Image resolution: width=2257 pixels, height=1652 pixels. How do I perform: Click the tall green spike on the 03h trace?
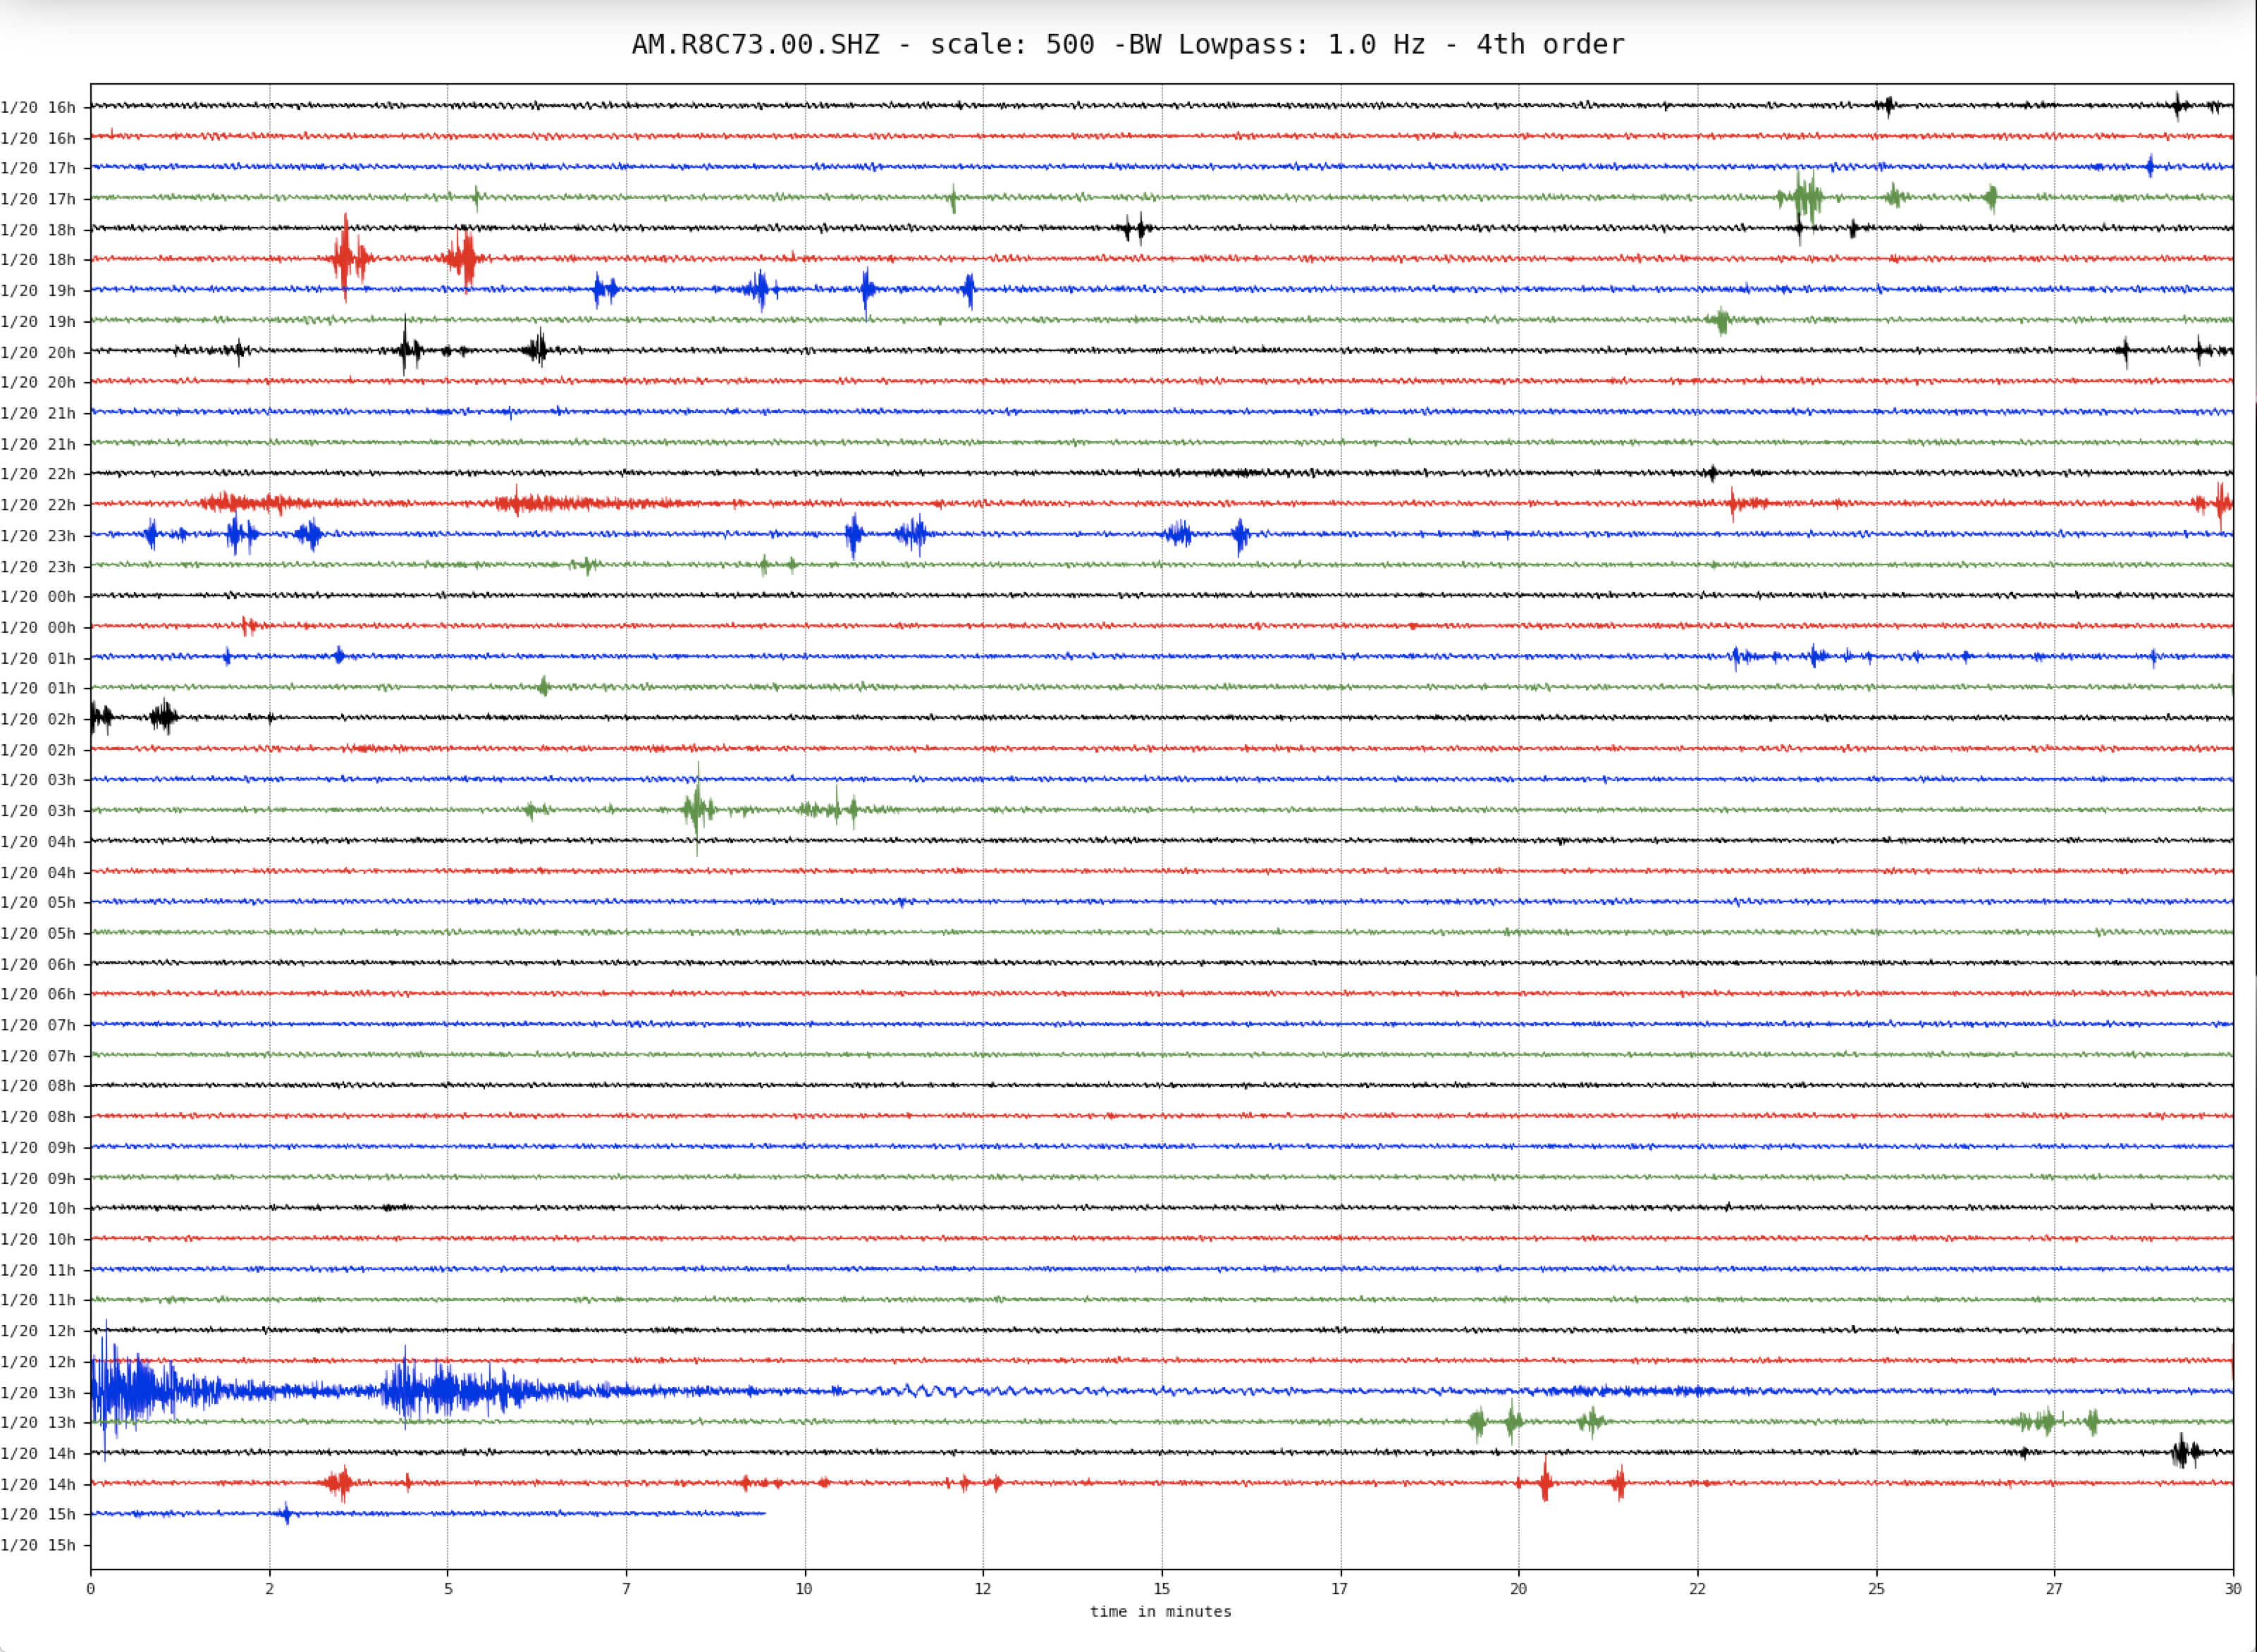coord(698,809)
